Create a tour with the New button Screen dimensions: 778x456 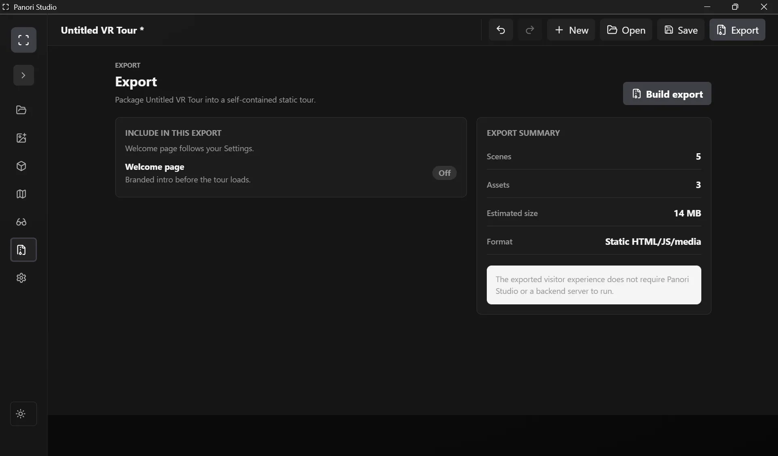coord(571,30)
